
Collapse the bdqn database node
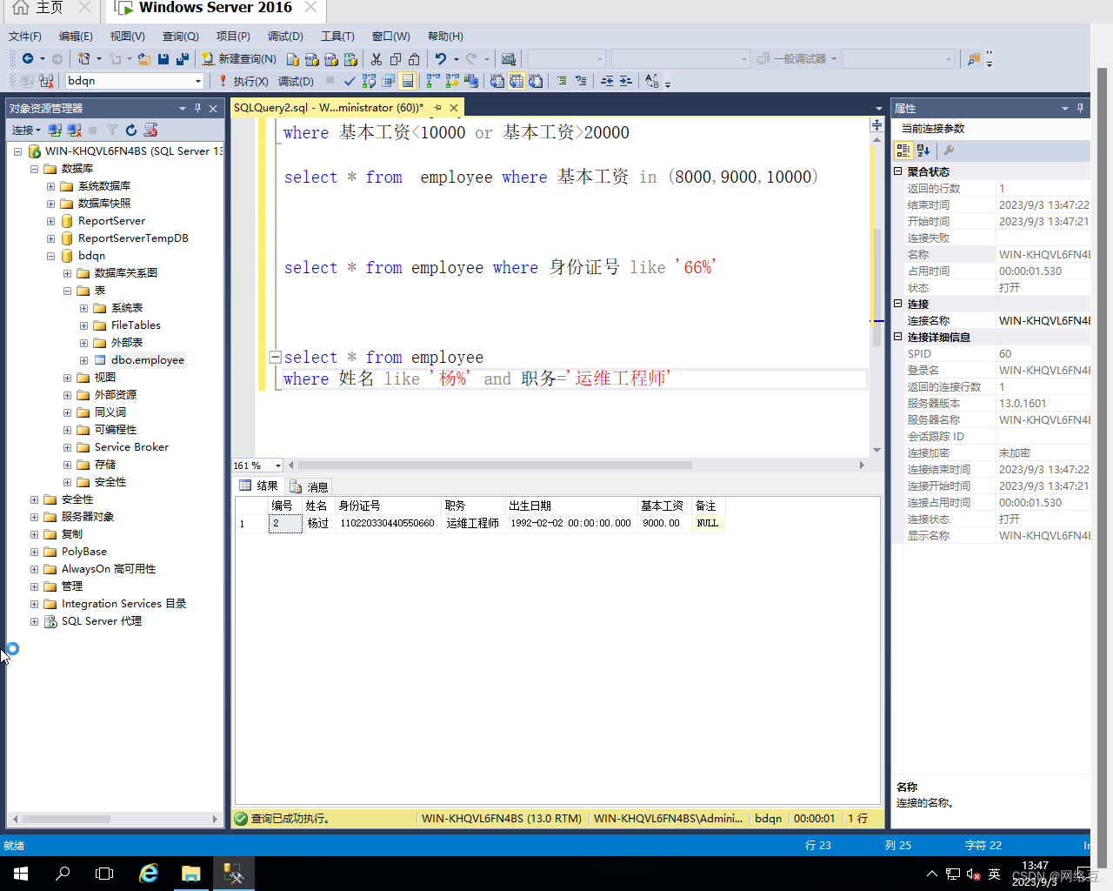click(50, 256)
